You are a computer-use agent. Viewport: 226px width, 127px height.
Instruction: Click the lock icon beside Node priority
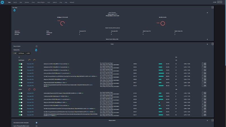[36, 50]
